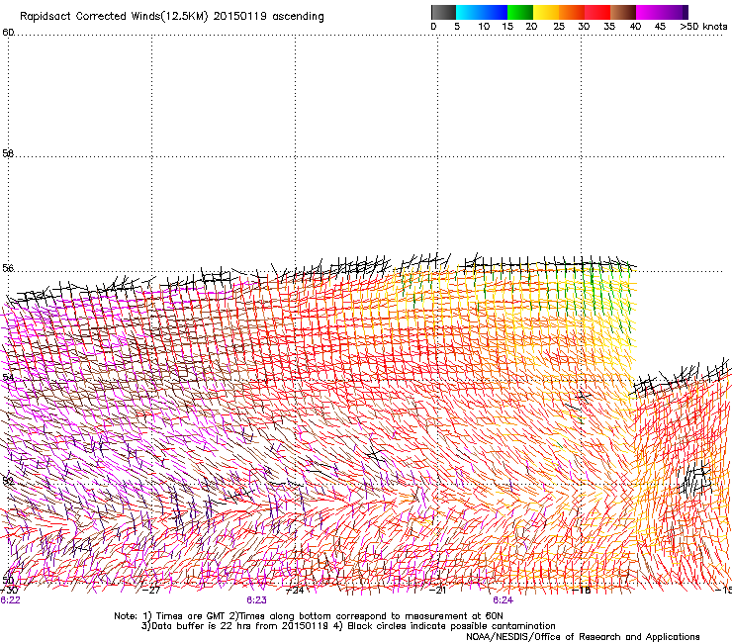Click the '>50 knots' legend label
Viewport: 732px width, 643px height.
[703, 27]
